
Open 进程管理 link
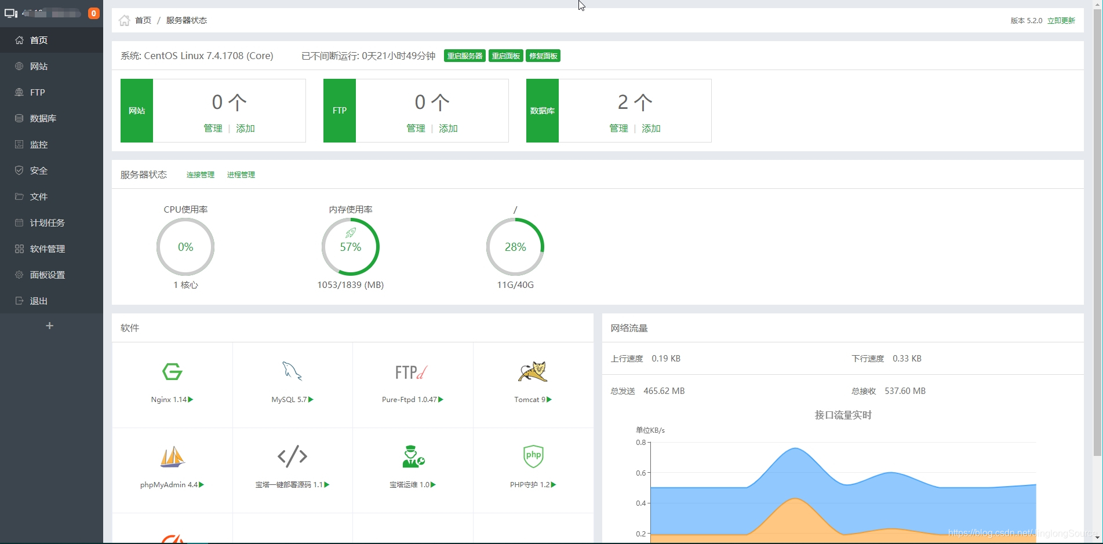(x=241, y=174)
